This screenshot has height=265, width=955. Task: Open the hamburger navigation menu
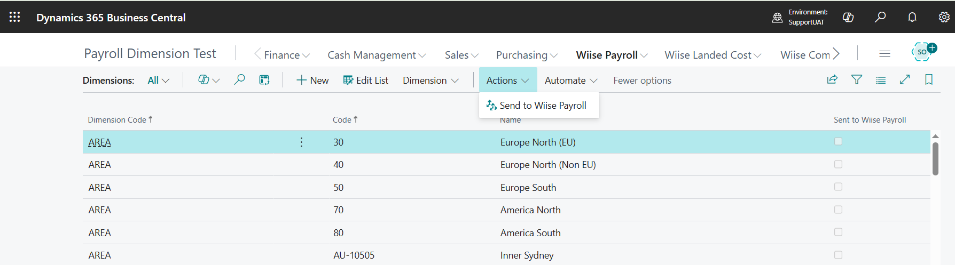(x=884, y=53)
